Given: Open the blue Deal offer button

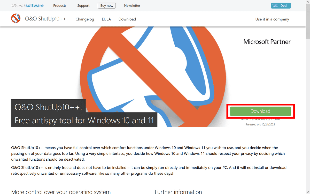Looking at the screenshot, I should [281, 5].
